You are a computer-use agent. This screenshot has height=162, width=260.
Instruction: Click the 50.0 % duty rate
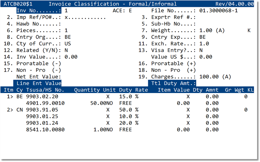pos(129,110)
